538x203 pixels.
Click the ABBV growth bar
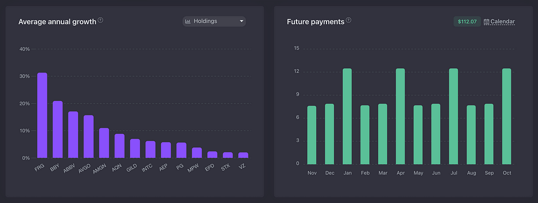point(73,135)
